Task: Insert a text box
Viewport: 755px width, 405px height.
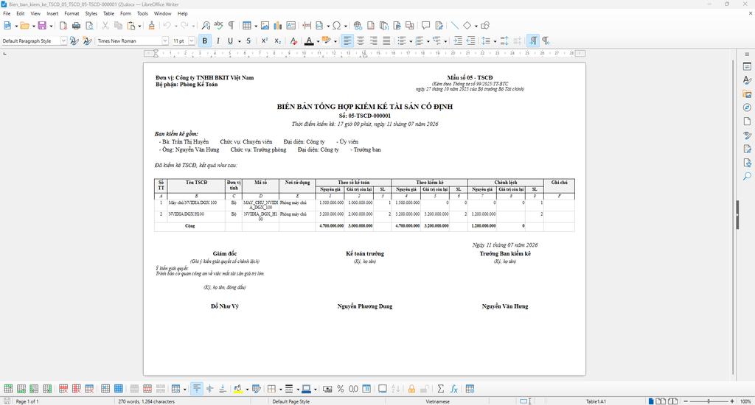Action: (290, 26)
